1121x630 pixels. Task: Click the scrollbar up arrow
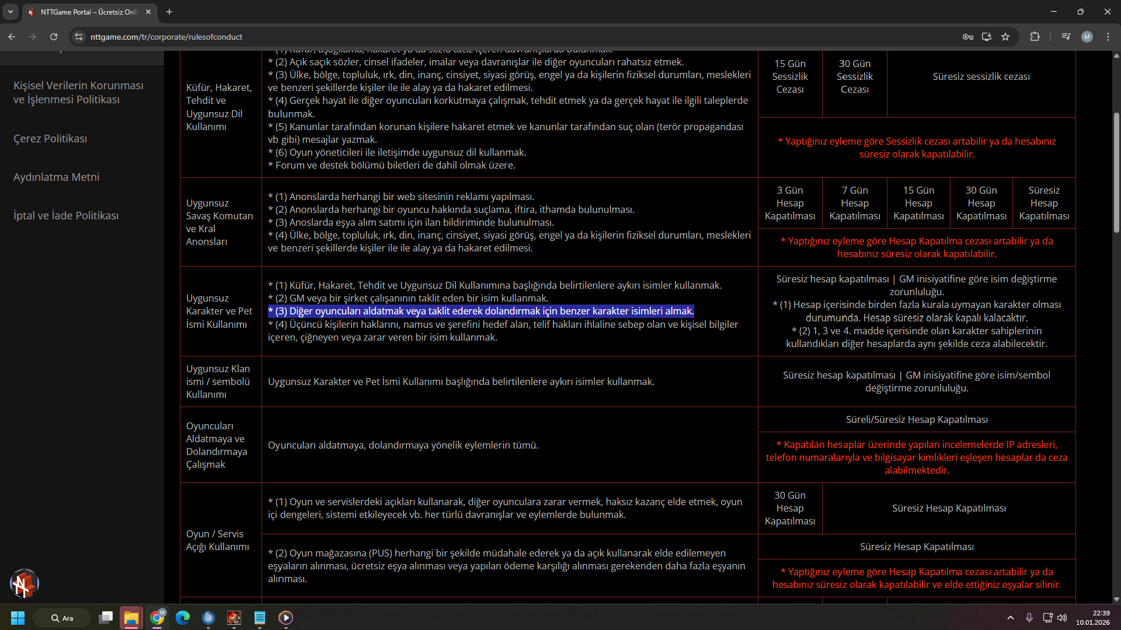[1116, 55]
